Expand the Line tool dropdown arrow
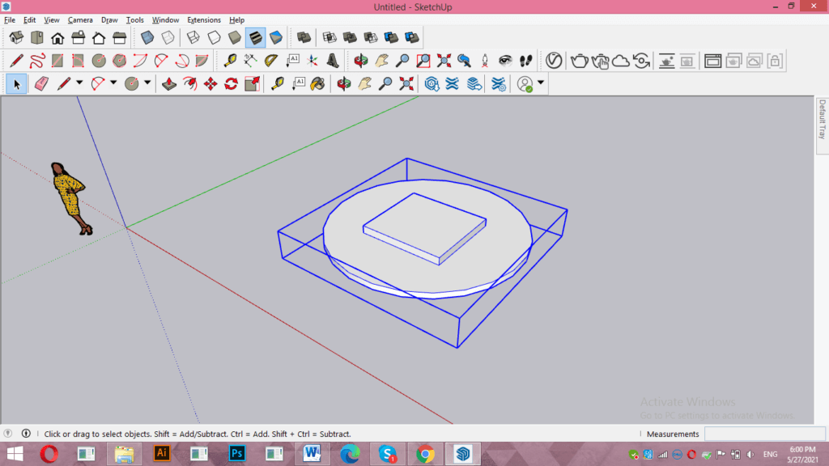 click(79, 83)
